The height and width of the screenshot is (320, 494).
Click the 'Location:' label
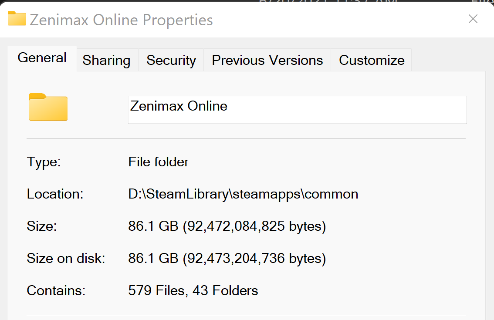coord(55,194)
